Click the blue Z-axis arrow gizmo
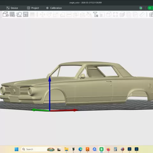This screenshot has height=153, width=153. tap(50, 93)
